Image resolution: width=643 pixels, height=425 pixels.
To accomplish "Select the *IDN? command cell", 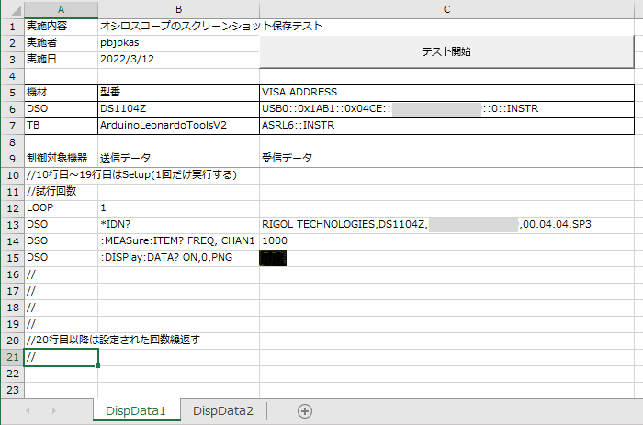I will coord(178,225).
